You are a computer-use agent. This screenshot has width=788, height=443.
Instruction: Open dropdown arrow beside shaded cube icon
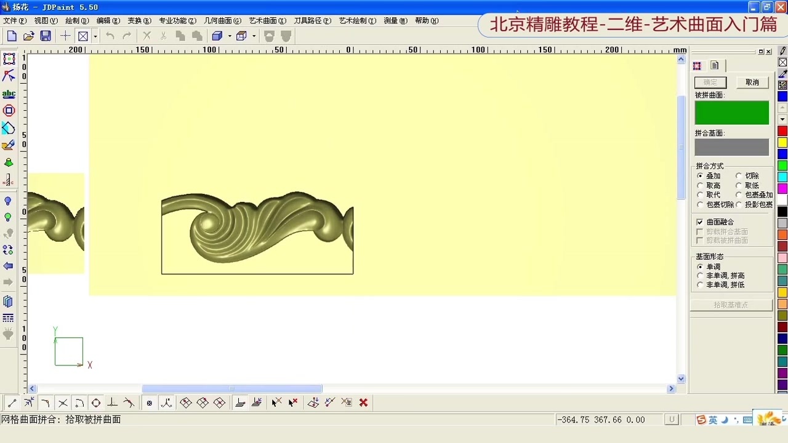click(x=230, y=36)
